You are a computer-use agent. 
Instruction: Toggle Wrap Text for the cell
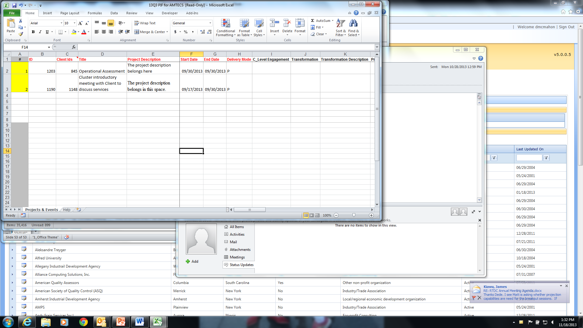(145, 23)
